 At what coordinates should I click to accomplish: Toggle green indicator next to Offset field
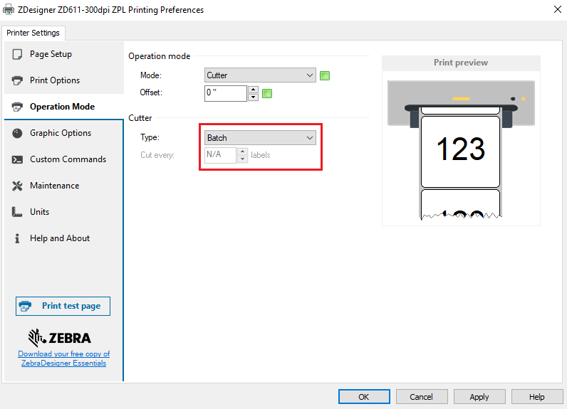(267, 93)
